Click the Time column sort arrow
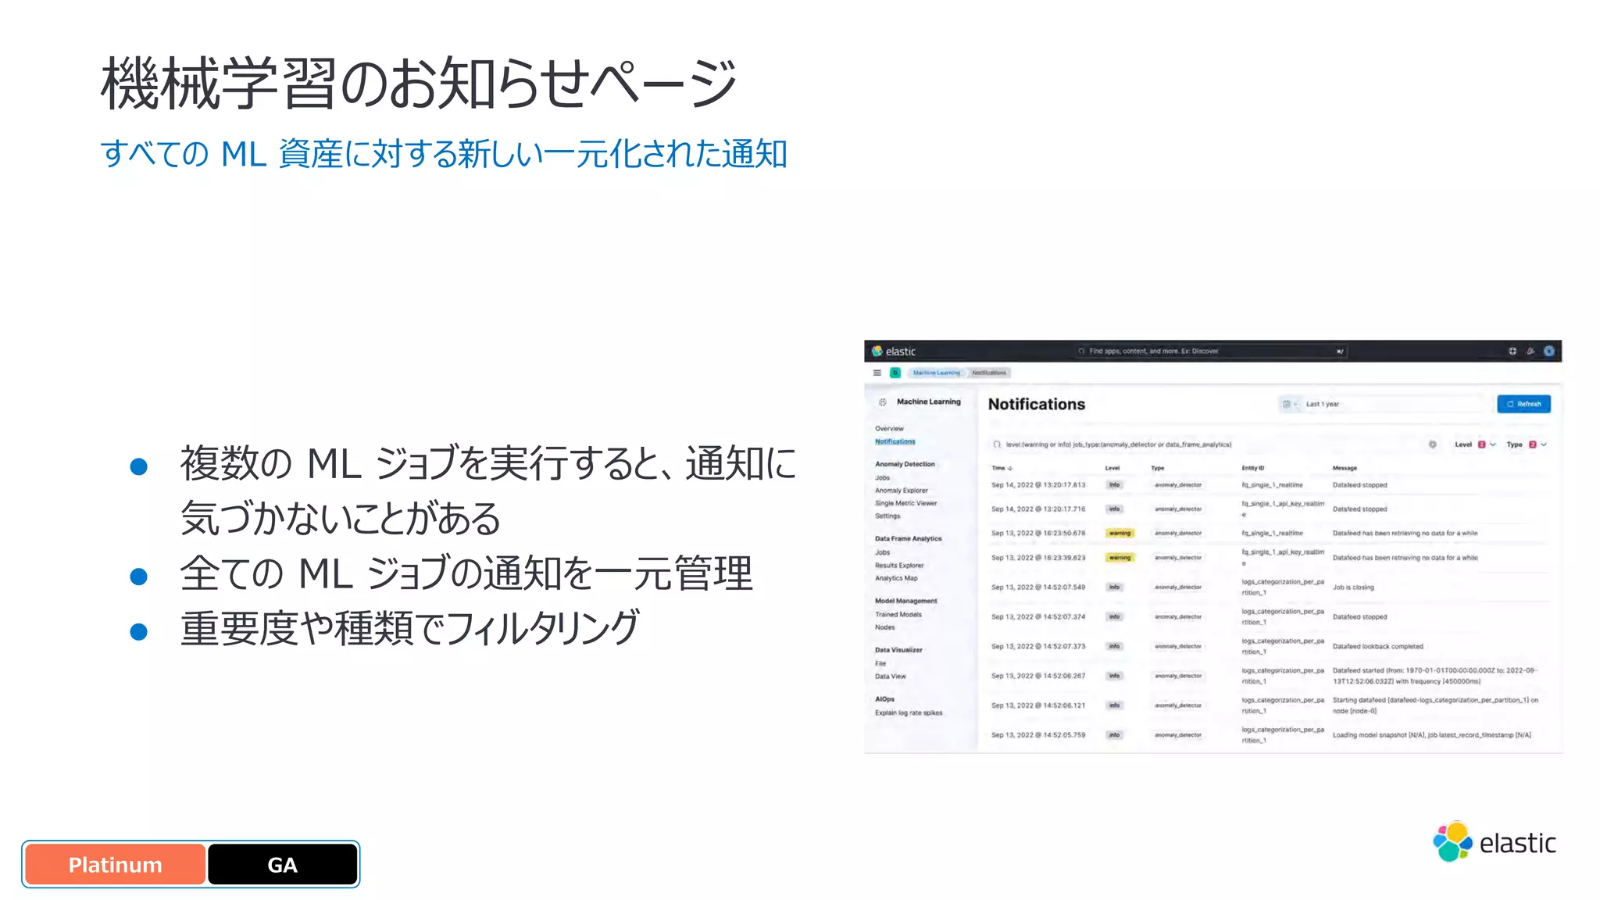 click(1010, 468)
